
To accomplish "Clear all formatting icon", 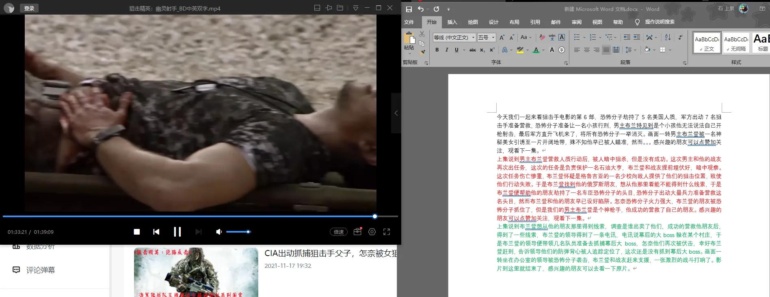I will pos(542,37).
